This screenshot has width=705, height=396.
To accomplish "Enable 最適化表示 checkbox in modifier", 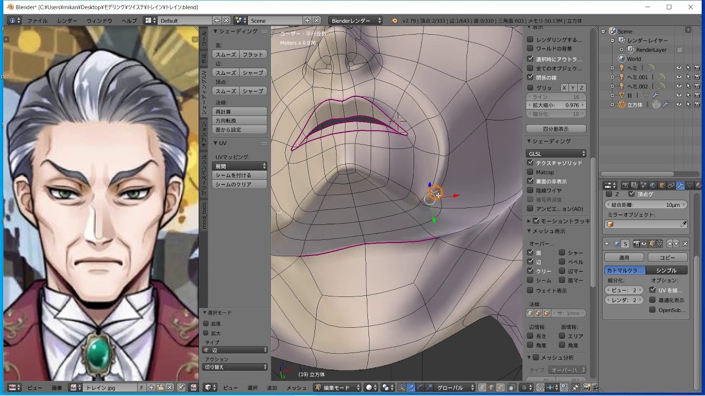I will click(x=653, y=300).
